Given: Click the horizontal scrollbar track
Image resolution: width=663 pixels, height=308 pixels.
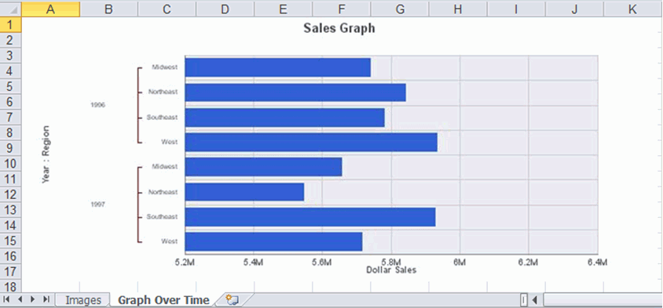Looking at the screenshot, I should click(x=603, y=300).
